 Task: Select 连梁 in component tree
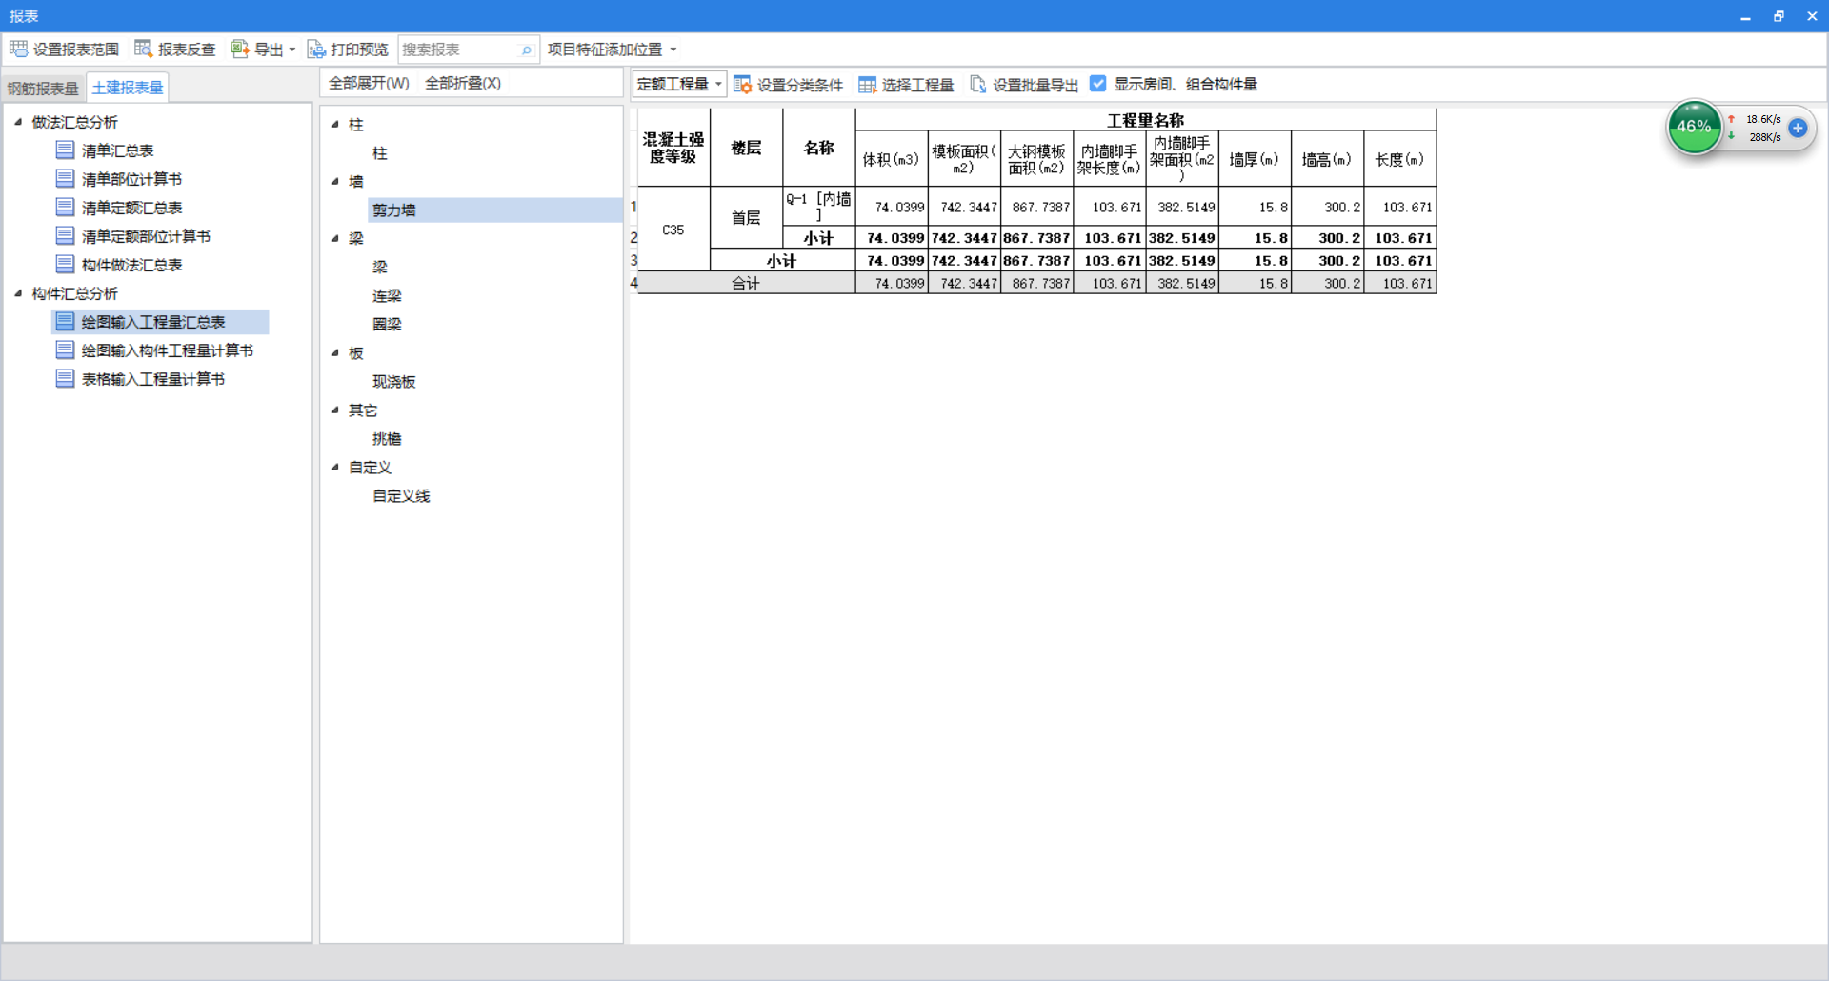(x=387, y=295)
